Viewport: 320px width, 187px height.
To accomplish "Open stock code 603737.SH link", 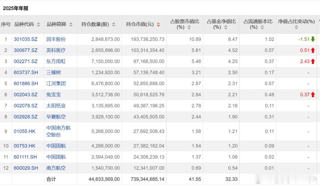I will pyautogui.click(x=26, y=73).
